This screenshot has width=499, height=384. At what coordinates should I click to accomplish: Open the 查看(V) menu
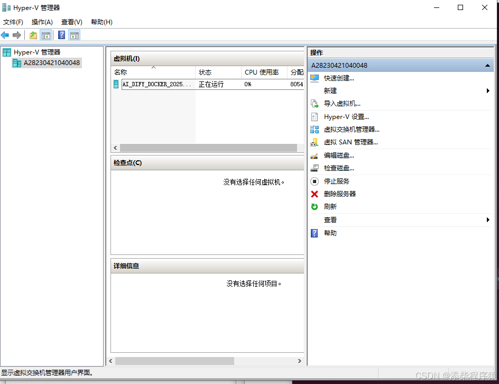point(71,22)
